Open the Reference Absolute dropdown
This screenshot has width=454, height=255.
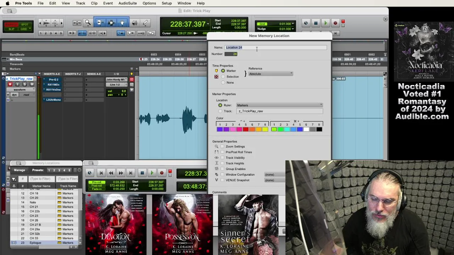271,74
